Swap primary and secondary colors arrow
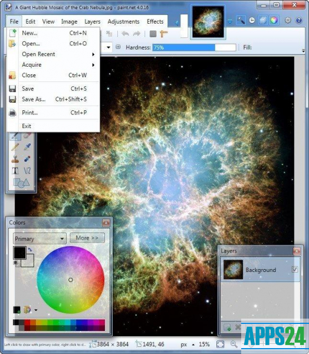Viewport: 309px width, 354px height. [30, 250]
